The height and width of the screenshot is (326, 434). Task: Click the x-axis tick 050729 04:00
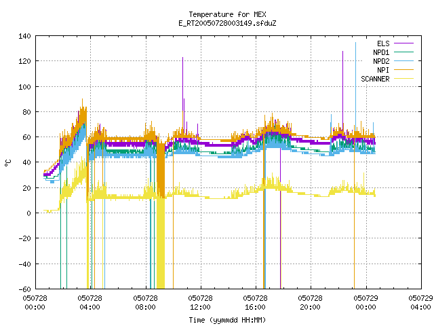(x=420, y=302)
